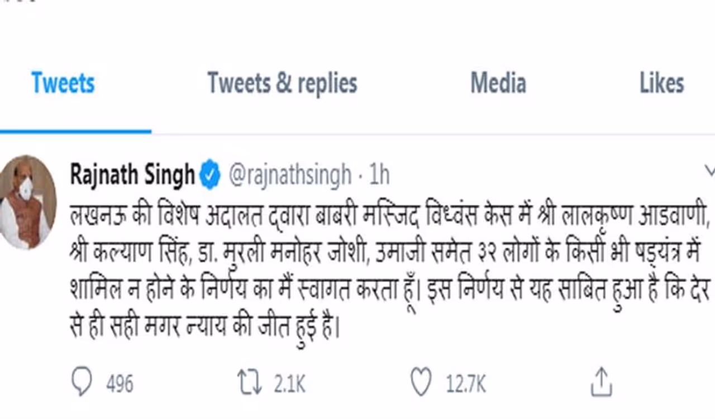The width and height of the screenshot is (715, 419).
Task: Click the 2.1K retweets count
Action: (x=289, y=384)
